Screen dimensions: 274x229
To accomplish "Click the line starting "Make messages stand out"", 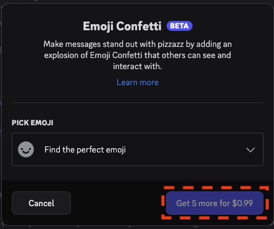I will [138, 44].
